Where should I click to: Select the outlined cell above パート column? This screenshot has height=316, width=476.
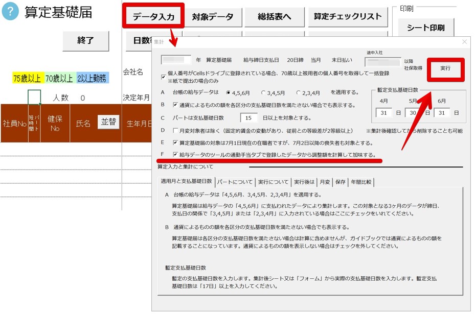[x=34, y=97]
